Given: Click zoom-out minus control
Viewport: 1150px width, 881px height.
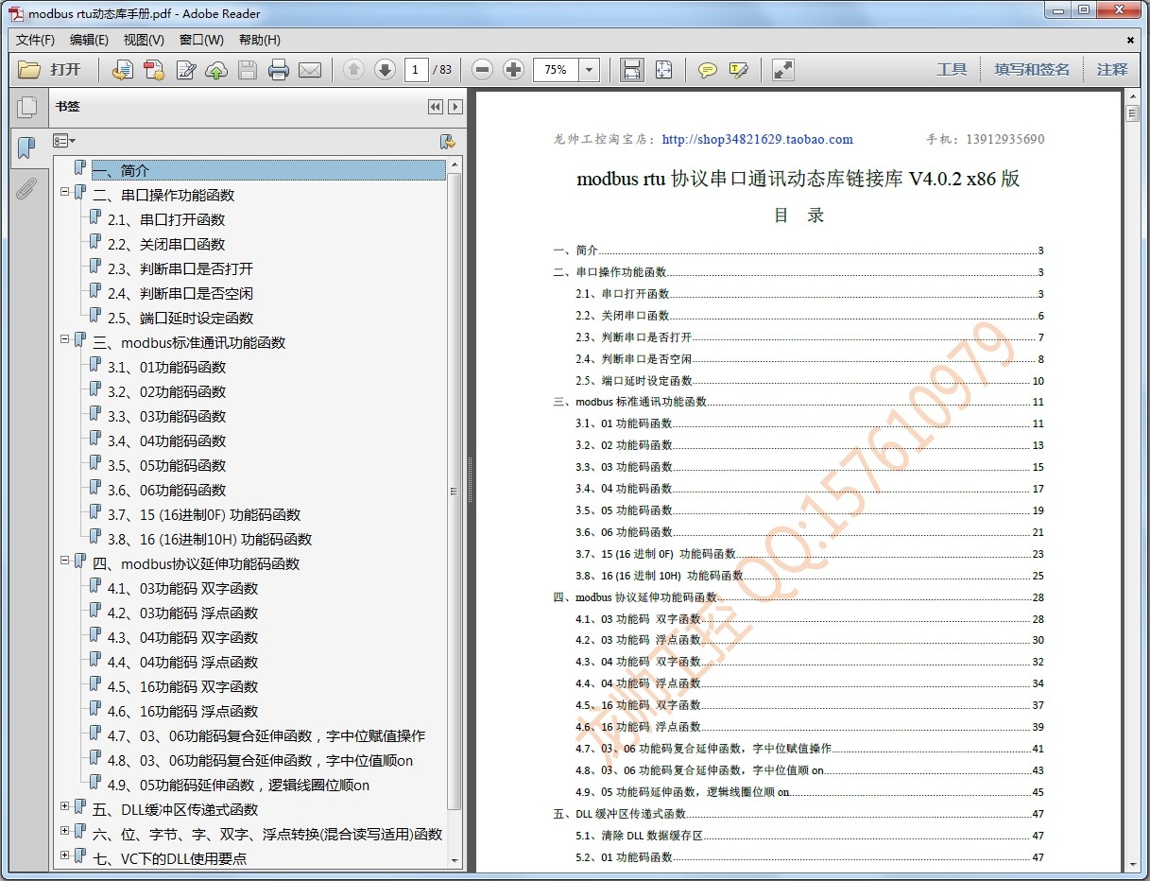Looking at the screenshot, I should pos(482,69).
